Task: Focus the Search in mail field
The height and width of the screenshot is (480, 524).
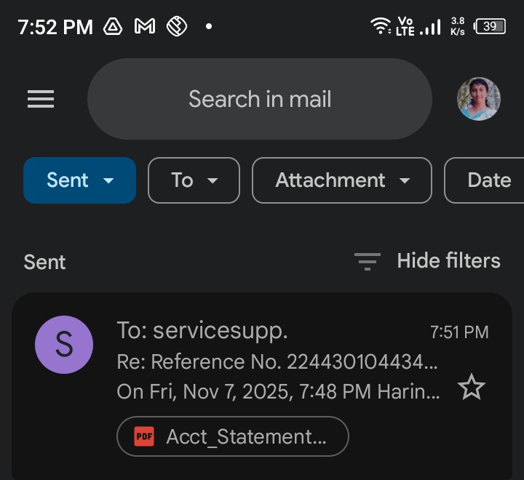Action: pyautogui.click(x=260, y=99)
